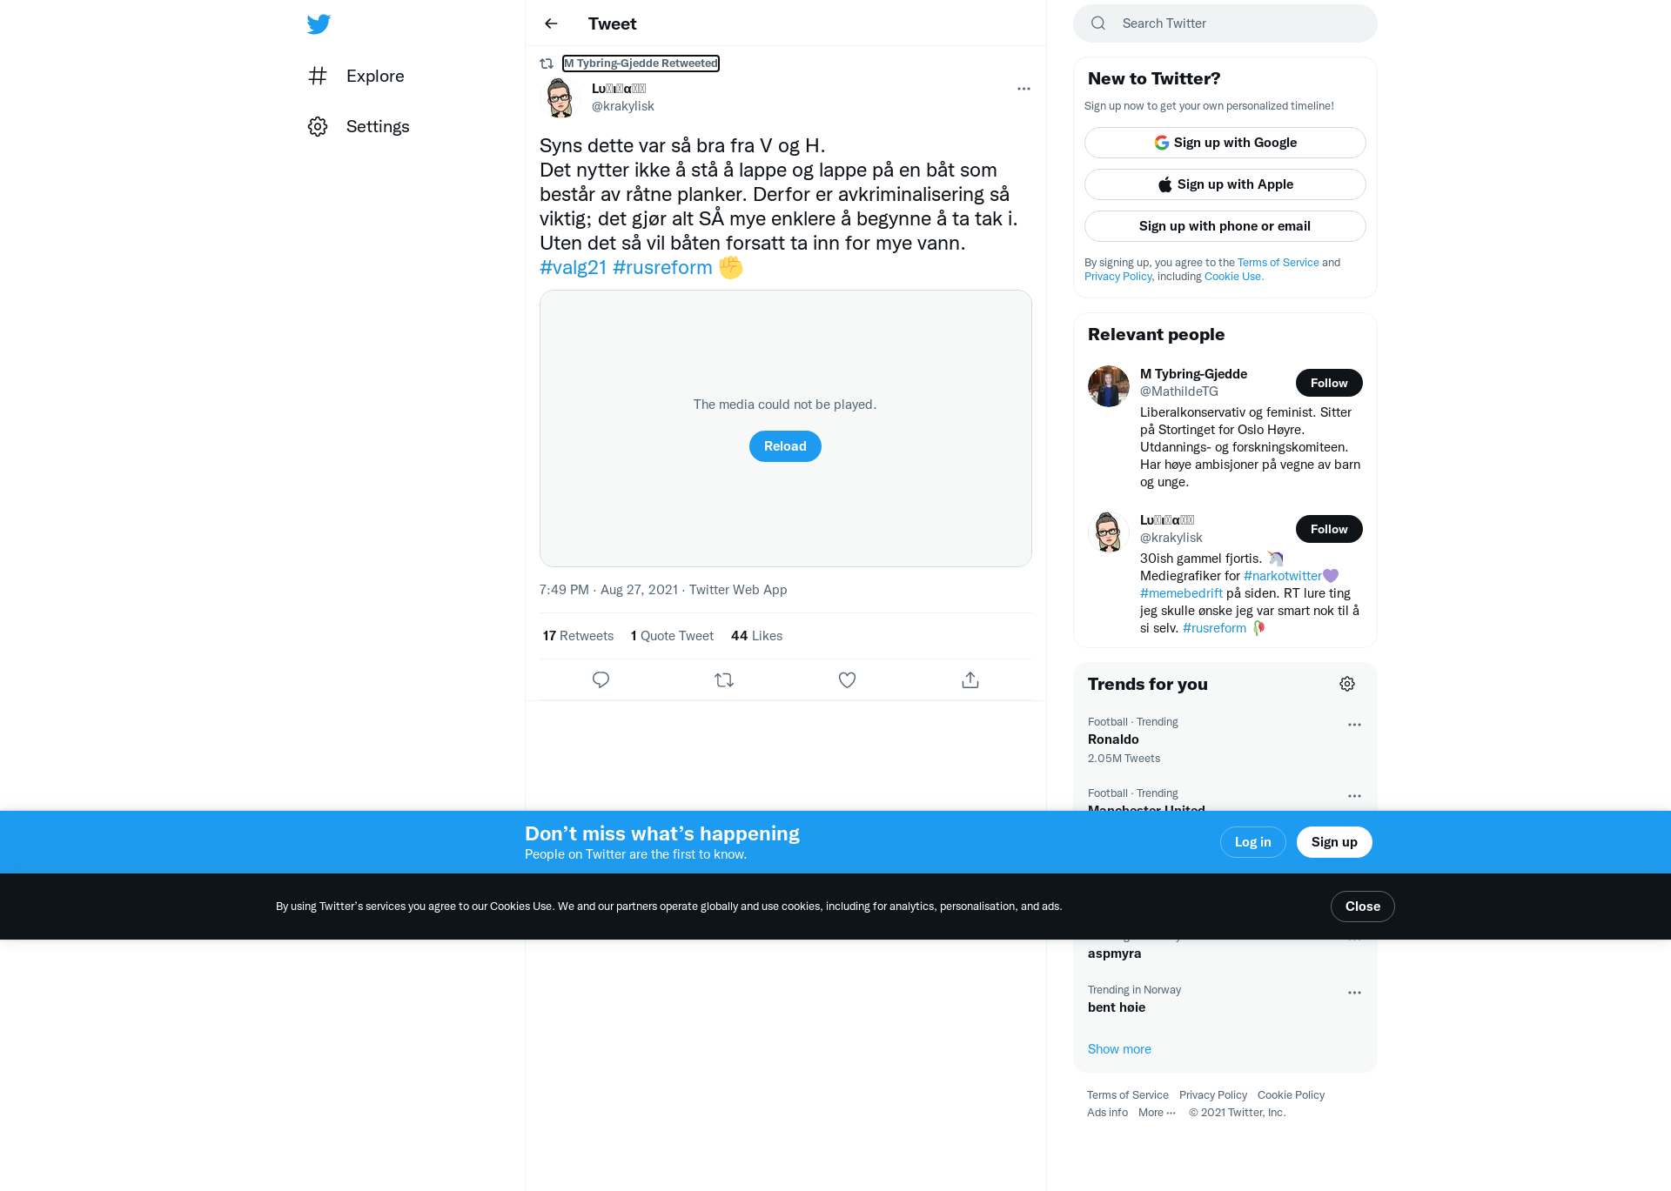
Task: Reply to the tweet via speech bubble icon
Action: [601, 679]
